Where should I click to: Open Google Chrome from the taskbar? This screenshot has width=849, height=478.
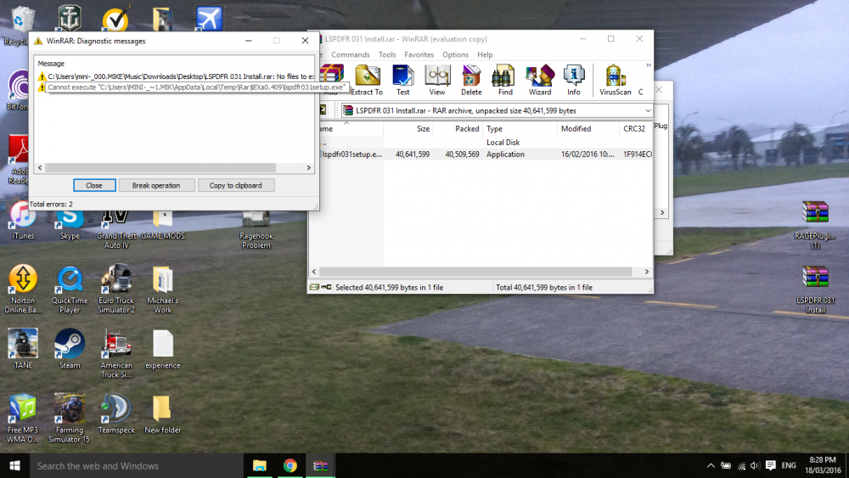290,465
